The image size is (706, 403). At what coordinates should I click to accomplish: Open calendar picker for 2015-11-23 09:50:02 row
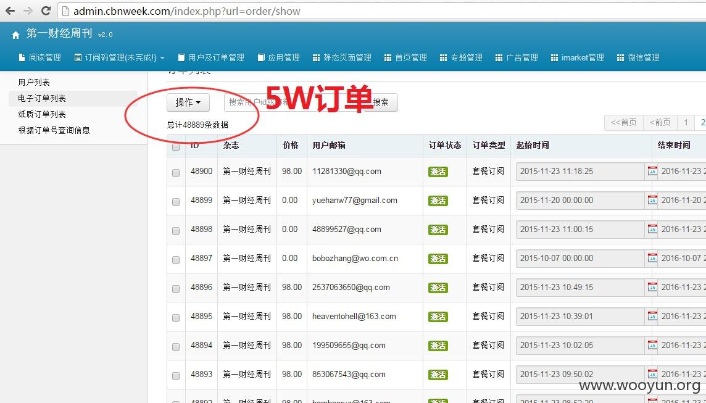(652, 374)
